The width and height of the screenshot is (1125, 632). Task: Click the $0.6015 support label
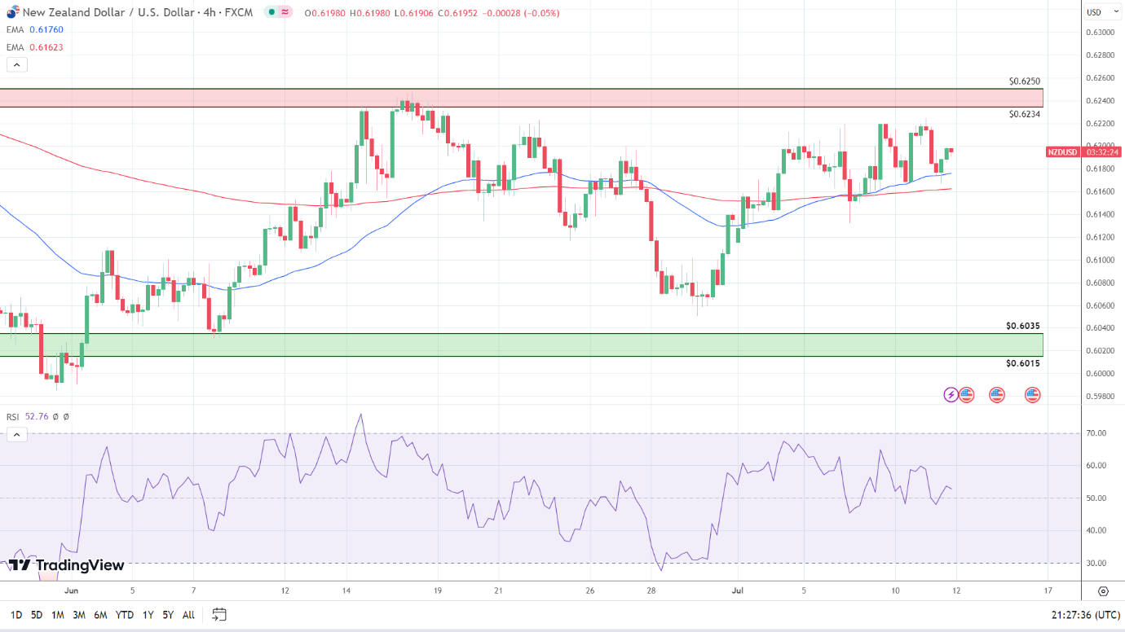tap(1023, 363)
